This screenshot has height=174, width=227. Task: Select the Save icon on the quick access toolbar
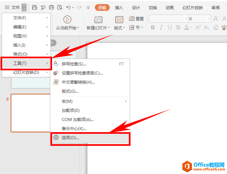(x=35, y=8)
